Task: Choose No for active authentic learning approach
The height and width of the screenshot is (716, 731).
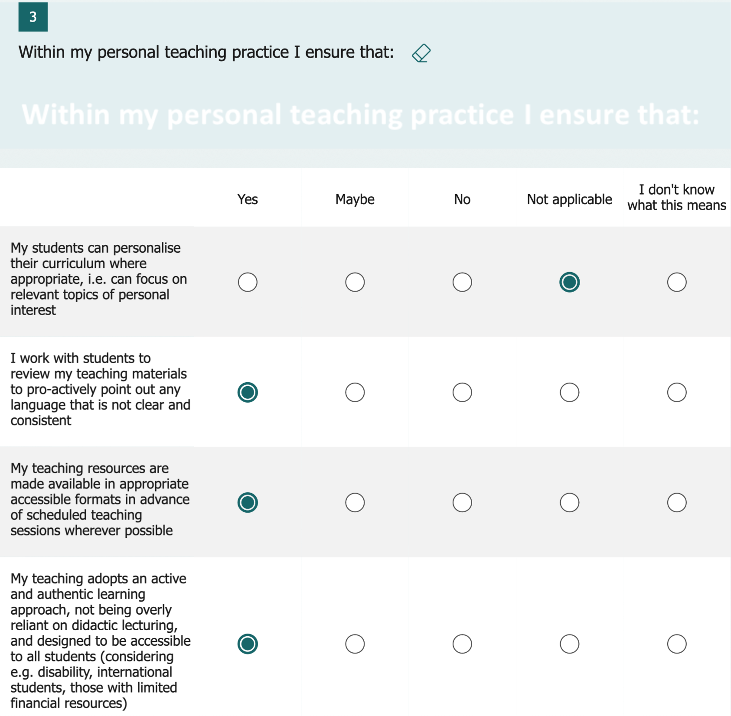Action: point(462,644)
